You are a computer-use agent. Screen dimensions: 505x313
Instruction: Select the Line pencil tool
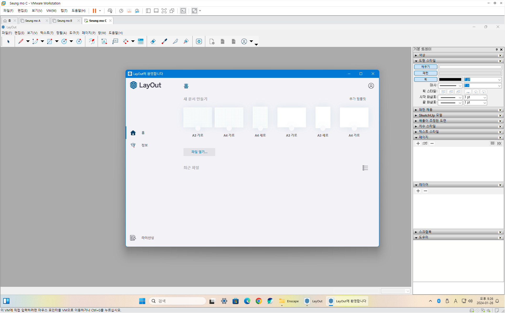click(x=21, y=41)
